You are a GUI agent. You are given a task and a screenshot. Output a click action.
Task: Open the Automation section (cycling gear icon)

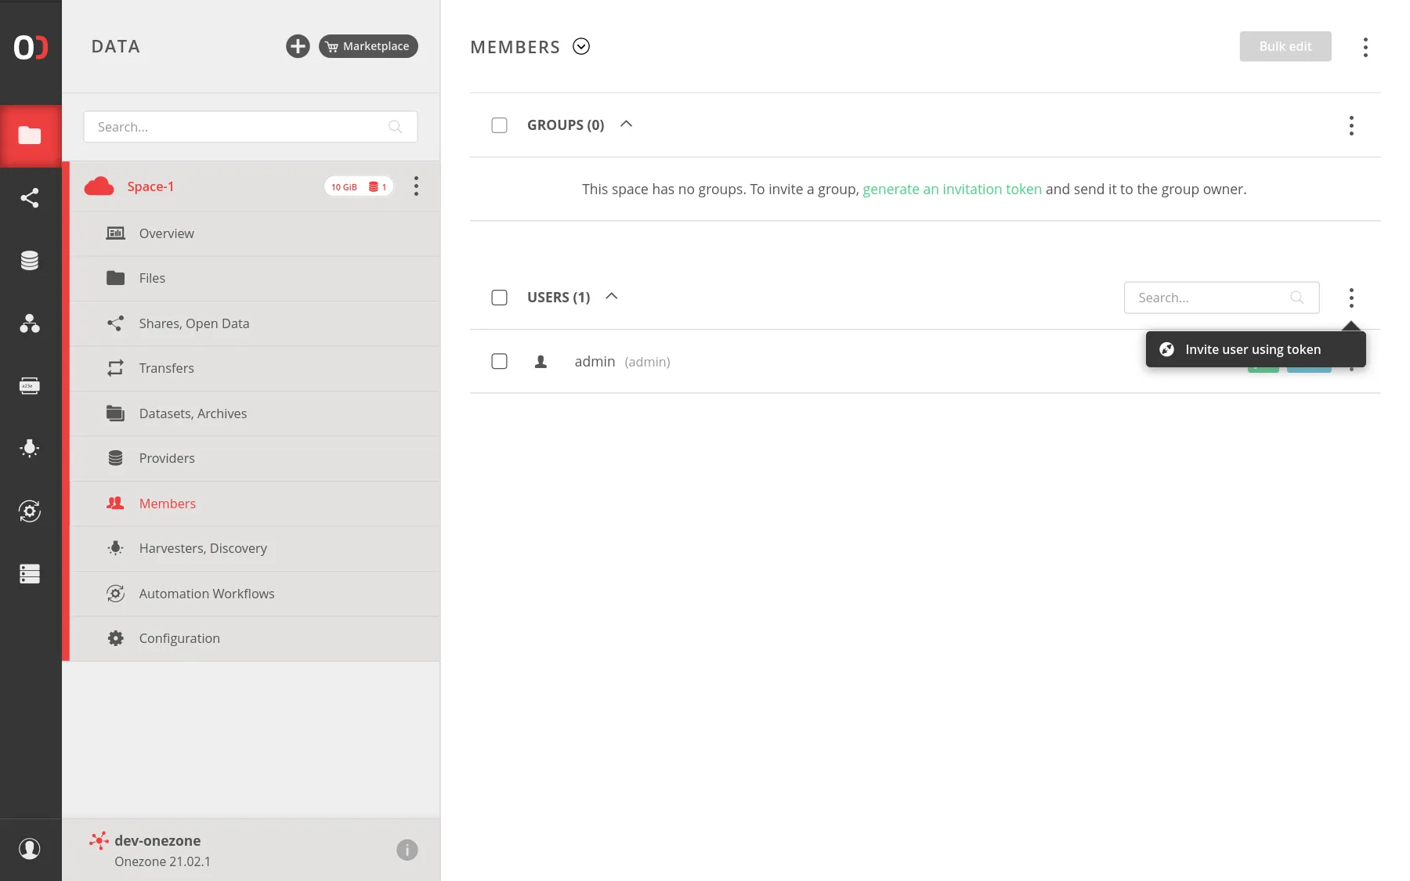pyautogui.click(x=31, y=511)
